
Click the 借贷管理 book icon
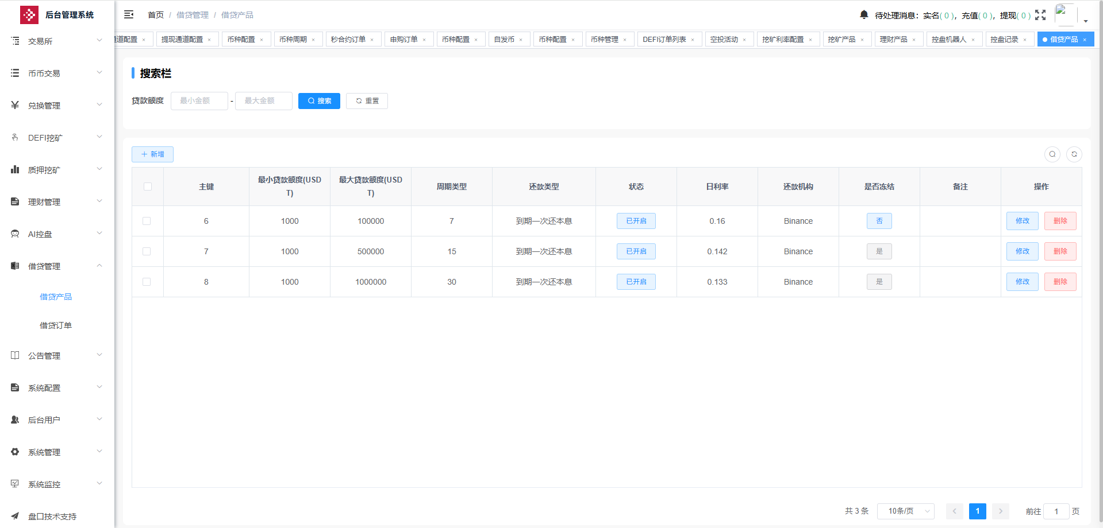(15, 266)
